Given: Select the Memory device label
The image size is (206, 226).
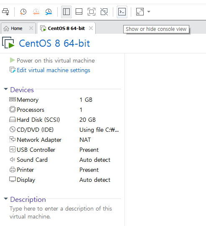Looking at the screenshot, I should click(28, 100).
